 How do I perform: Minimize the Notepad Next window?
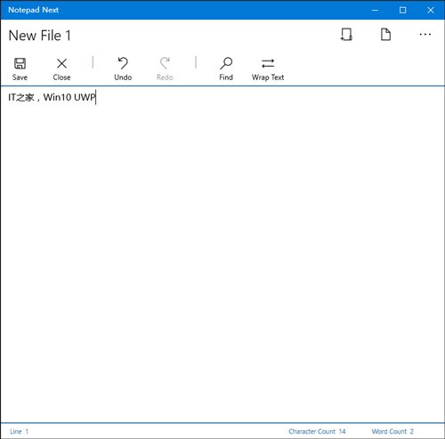[x=375, y=10]
